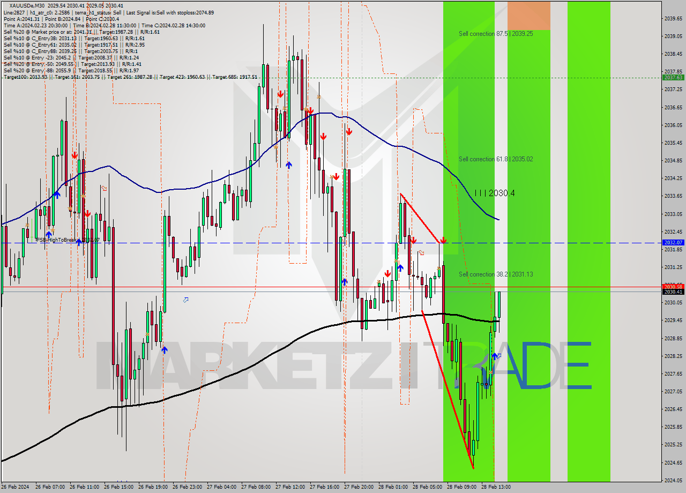Click the red down arrow at the red trendline tip
This screenshot has height=493, width=686.
pos(443,240)
